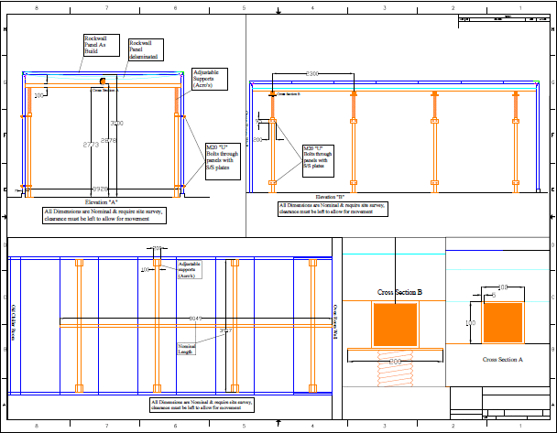The width and height of the screenshot is (557, 433).
Task: Select the 200 dimension in Elevation B
Action: [x=257, y=139]
